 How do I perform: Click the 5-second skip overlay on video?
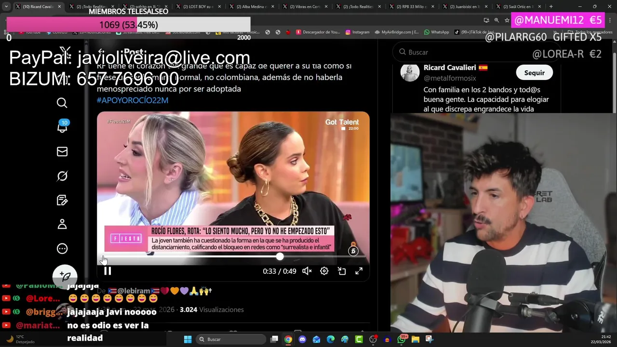(x=353, y=251)
